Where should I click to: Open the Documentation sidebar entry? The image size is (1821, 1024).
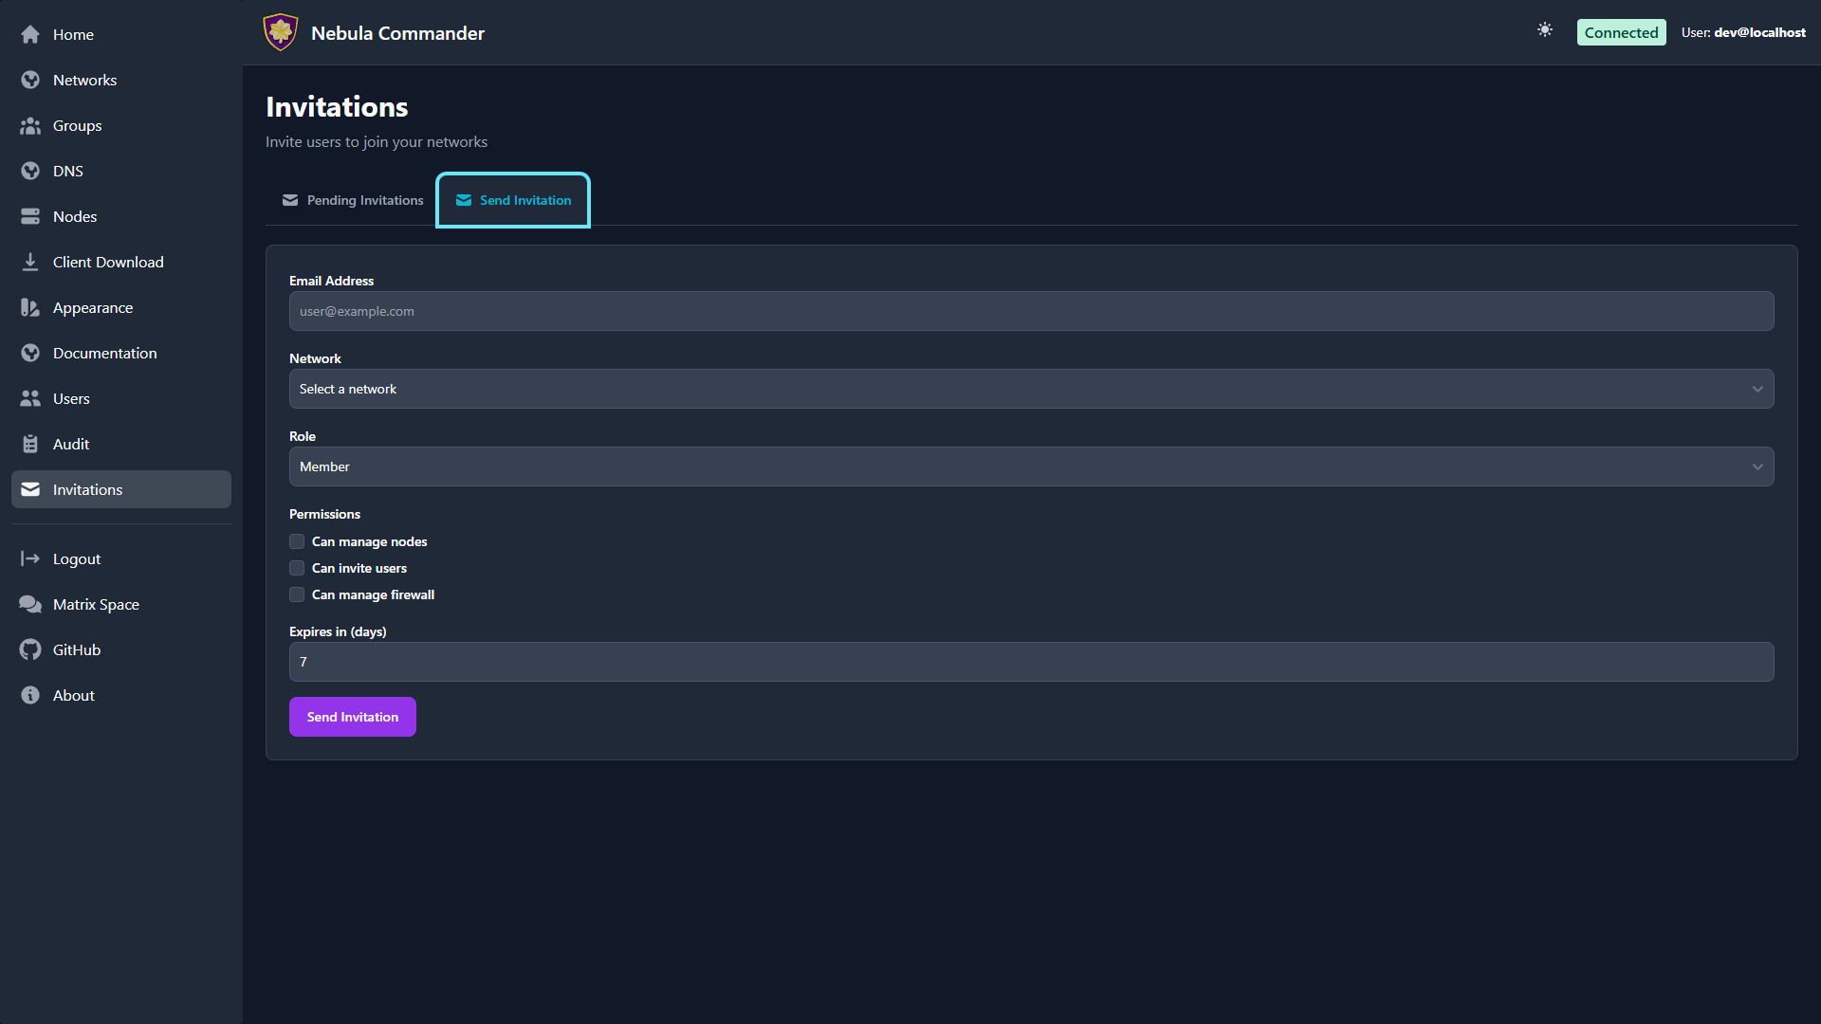(121, 353)
